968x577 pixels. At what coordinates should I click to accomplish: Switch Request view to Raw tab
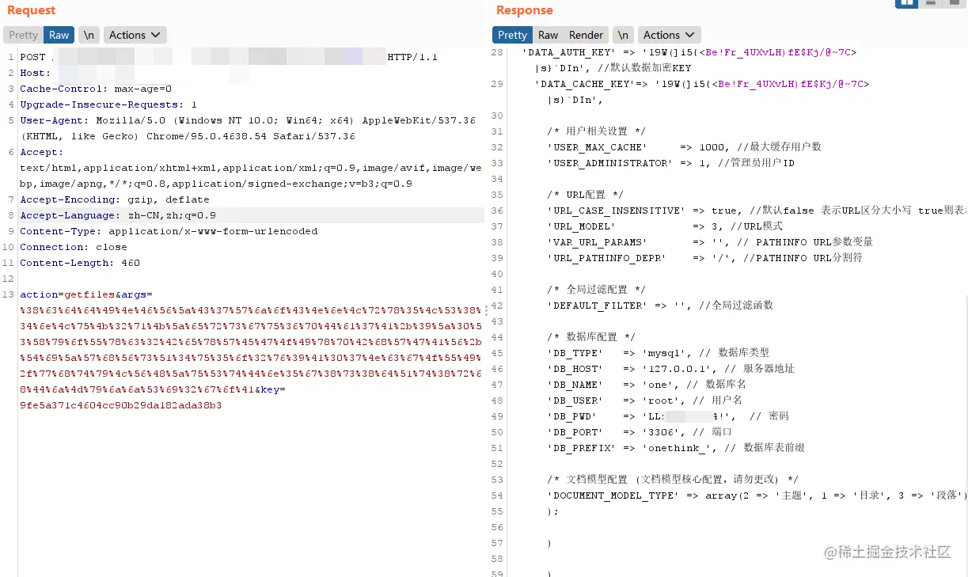tap(59, 35)
